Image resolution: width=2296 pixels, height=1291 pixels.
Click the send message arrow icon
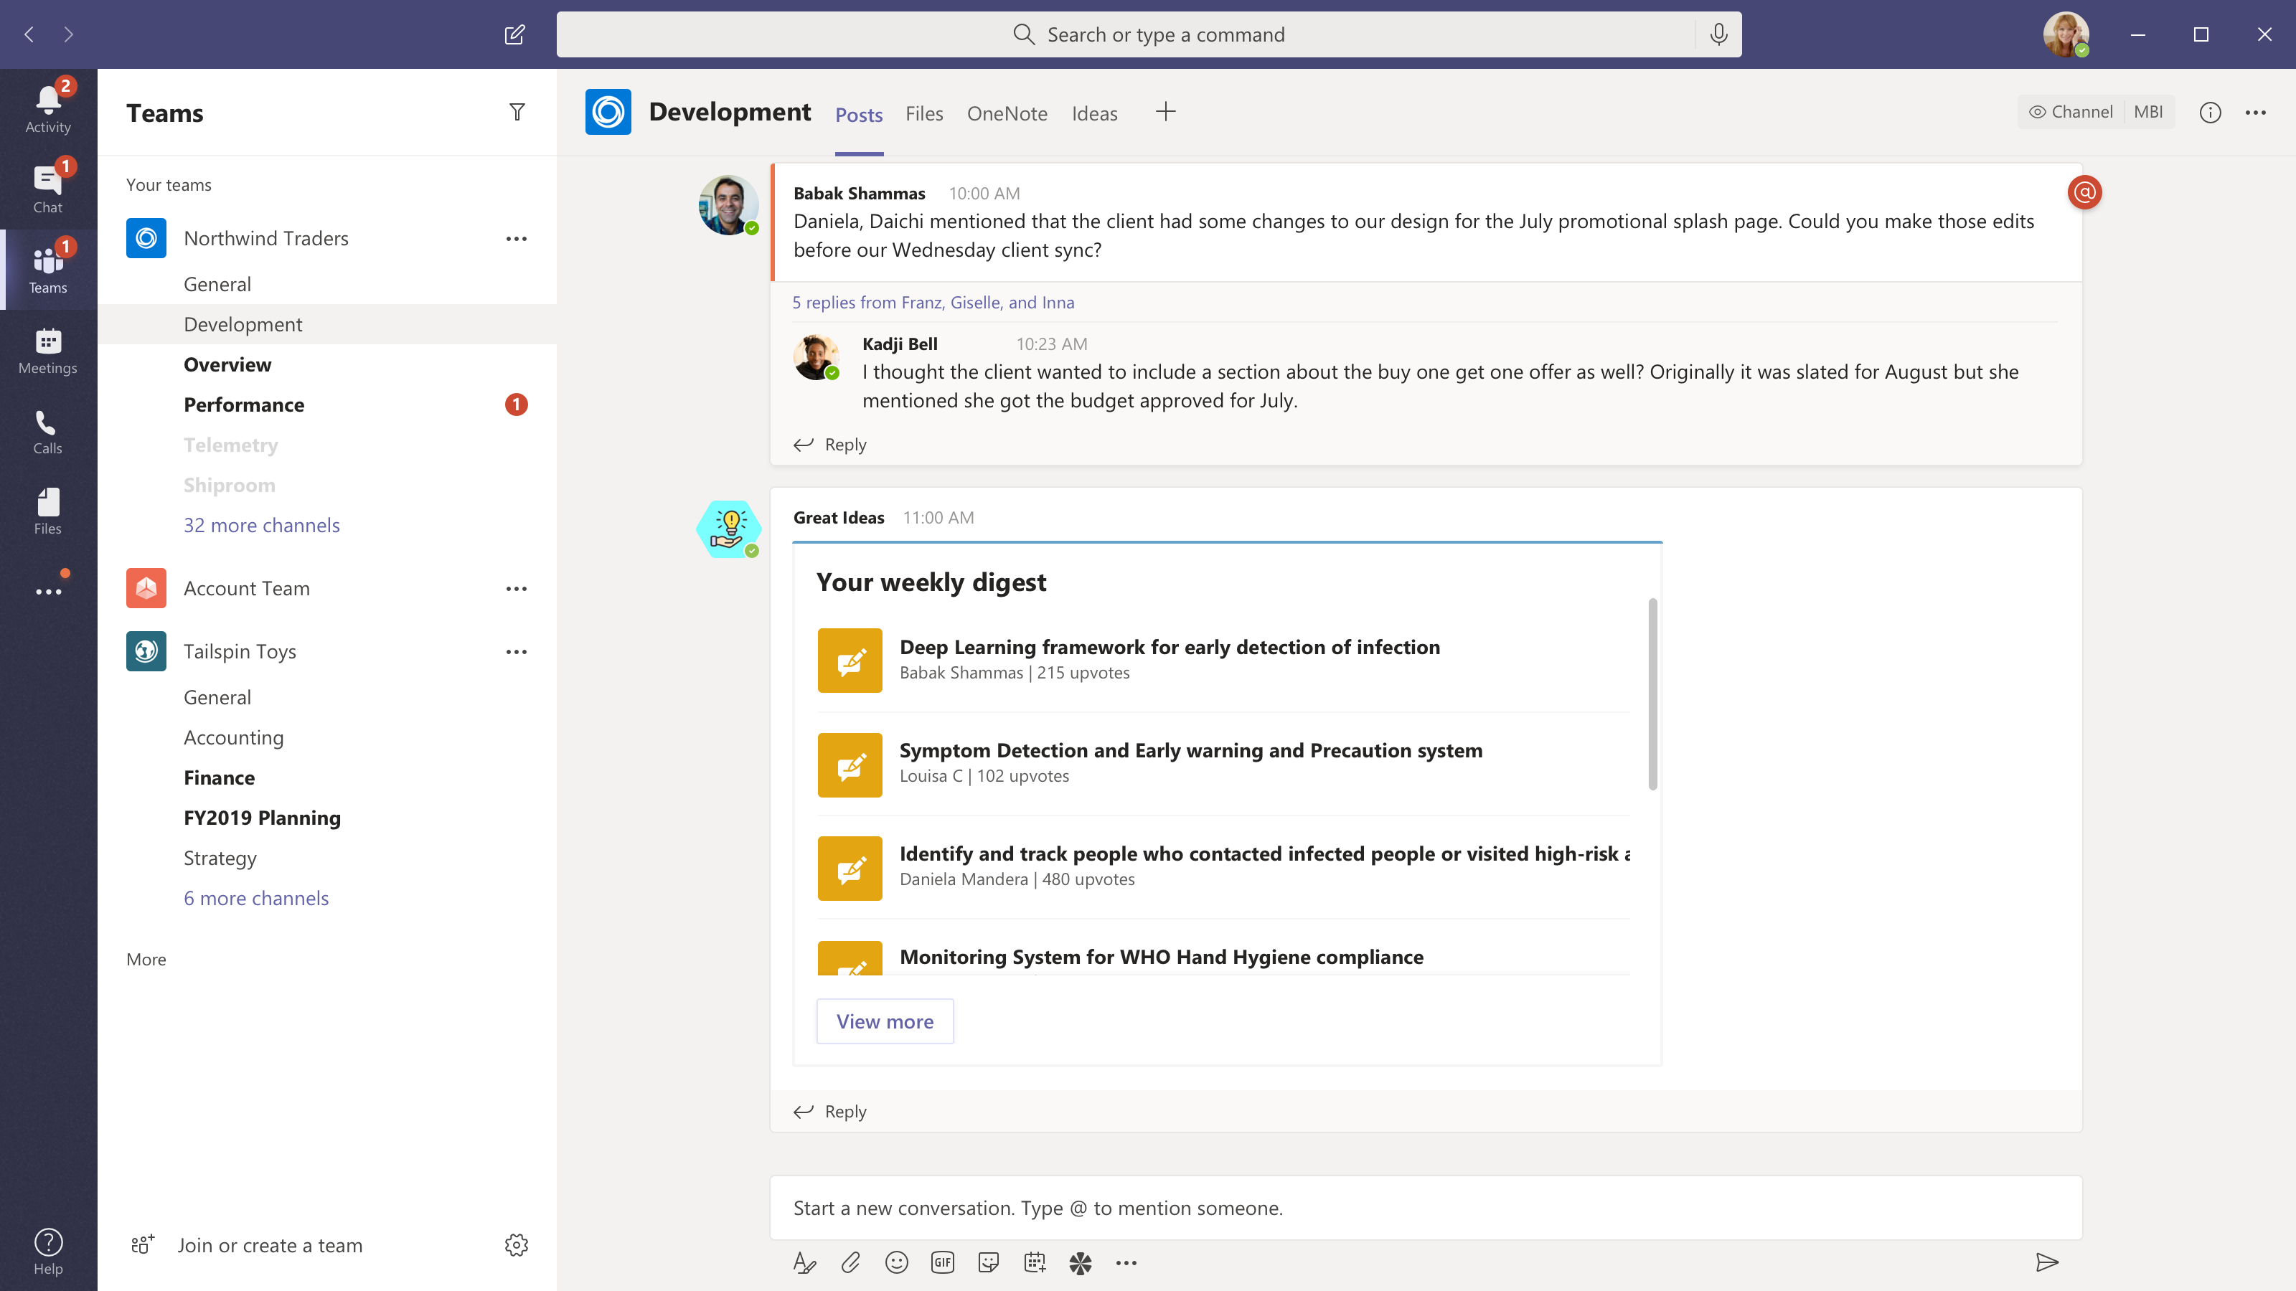click(2047, 1262)
